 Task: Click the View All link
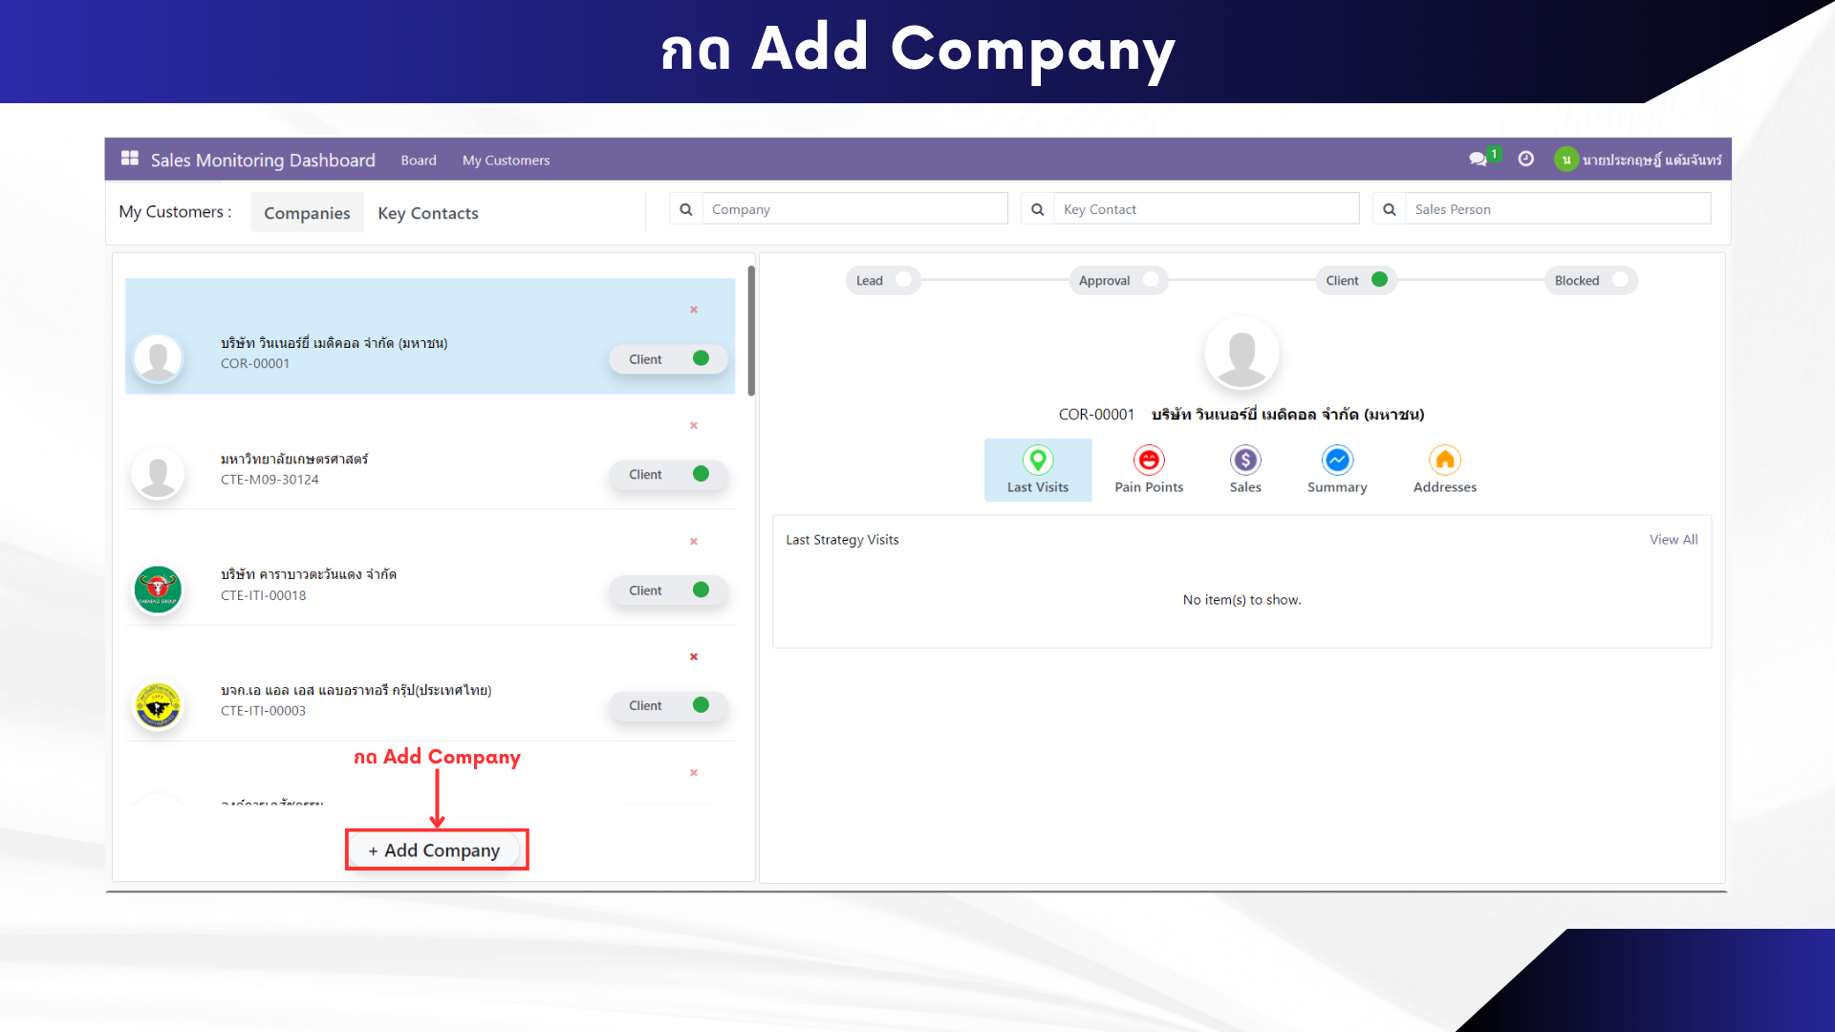point(1673,540)
